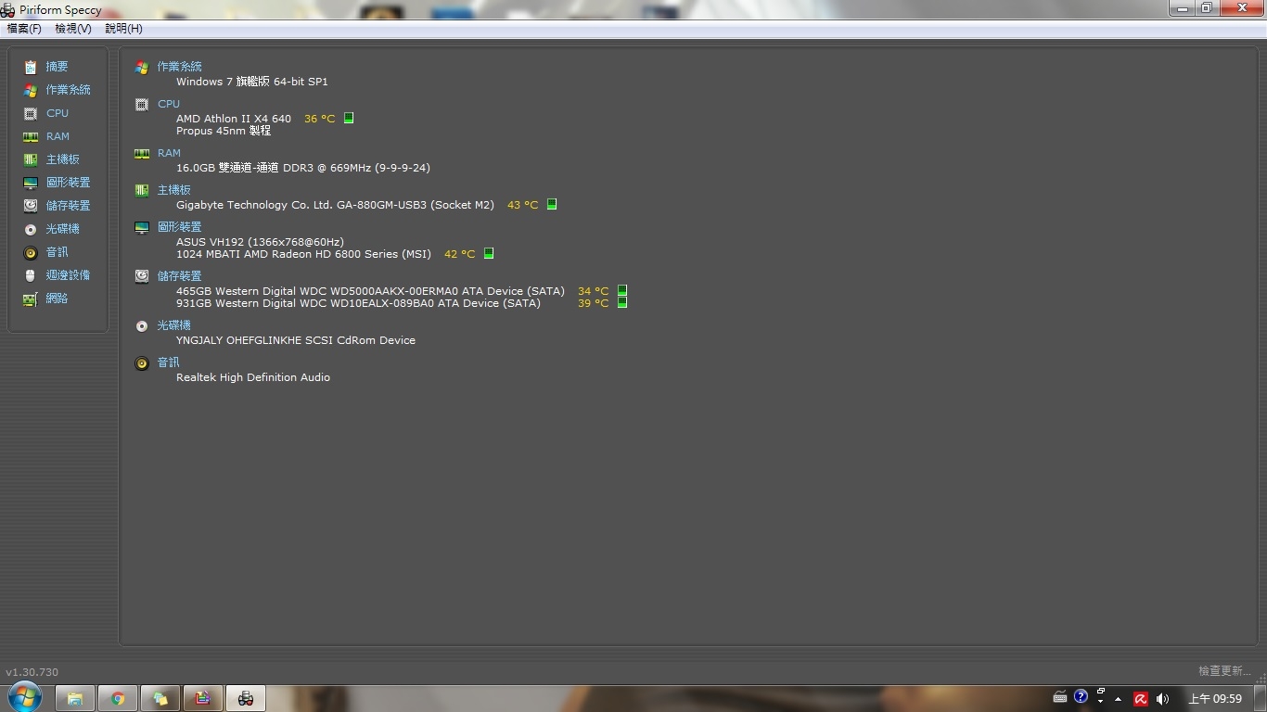Click the text 'ASUS VH192 (1366x768@60Hz)'

(260, 242)
